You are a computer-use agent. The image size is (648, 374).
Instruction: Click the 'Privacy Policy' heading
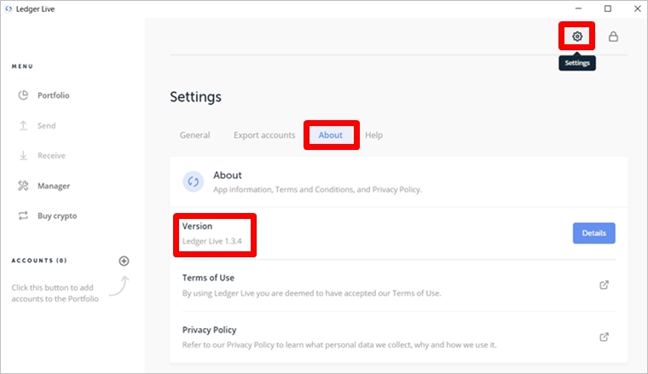tap(209, 330)
